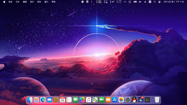Click the arrows <> menu bar icon
The width and height of the screenshot is (187, 105).
[x=125, y=2]
